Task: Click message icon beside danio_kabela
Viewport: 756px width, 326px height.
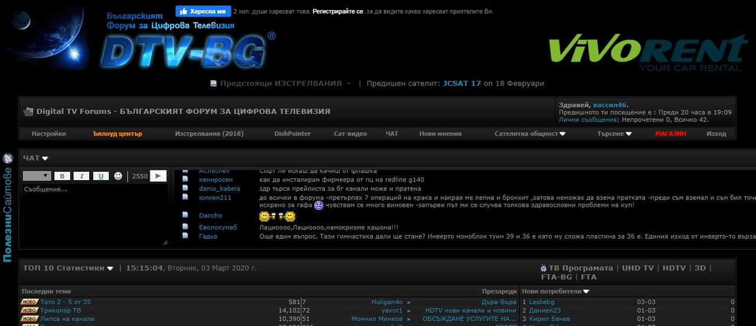Action: pos(185,188)
